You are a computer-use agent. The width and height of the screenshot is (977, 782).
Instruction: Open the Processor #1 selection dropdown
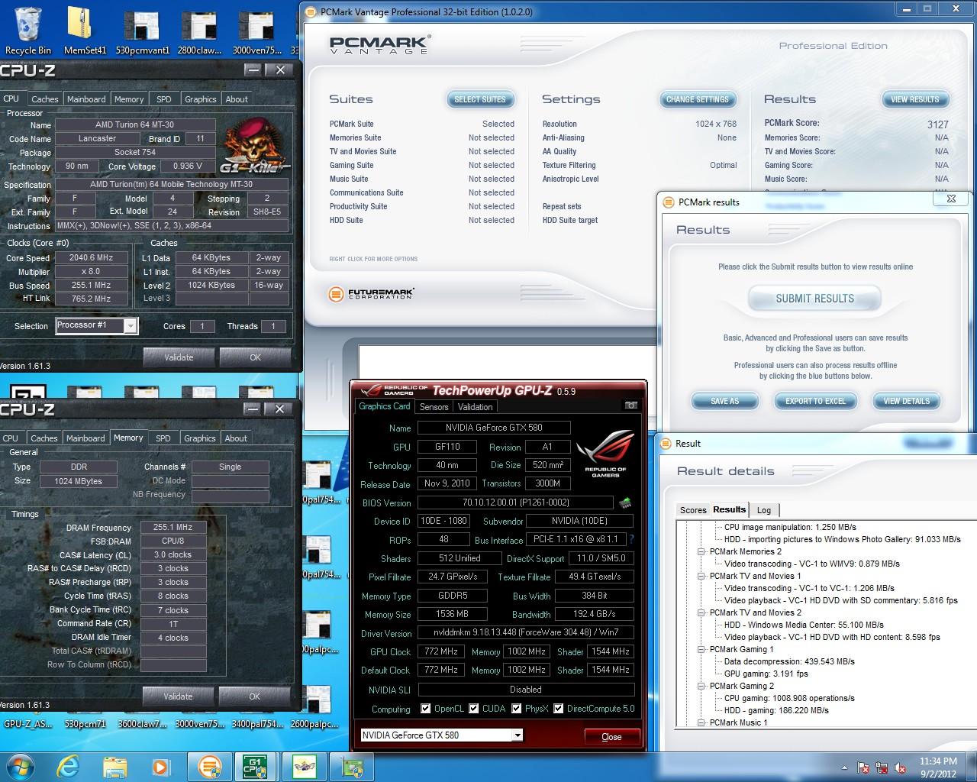pos(131,326)
